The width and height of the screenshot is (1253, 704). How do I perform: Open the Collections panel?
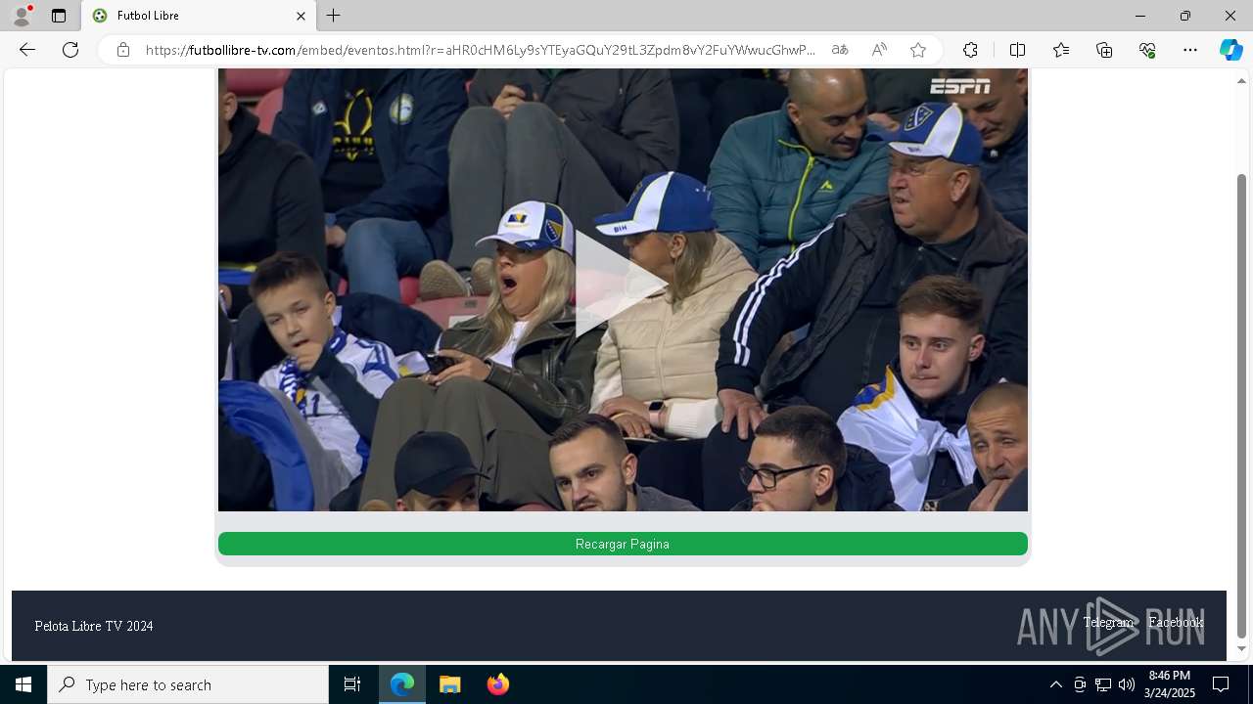1104,50
